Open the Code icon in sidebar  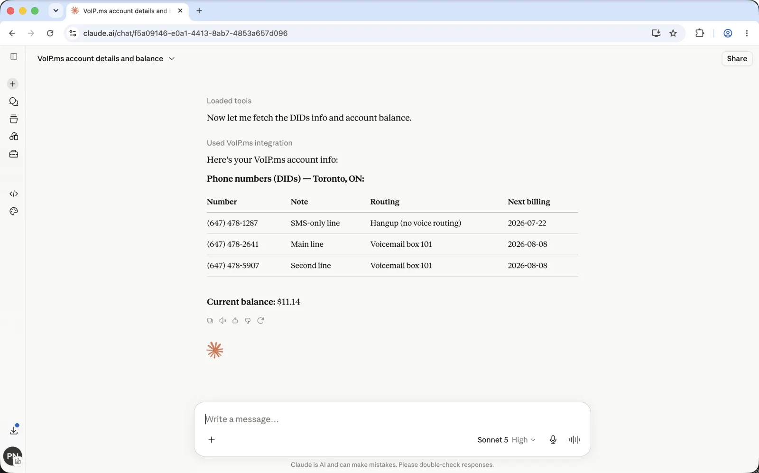[14, 194]
